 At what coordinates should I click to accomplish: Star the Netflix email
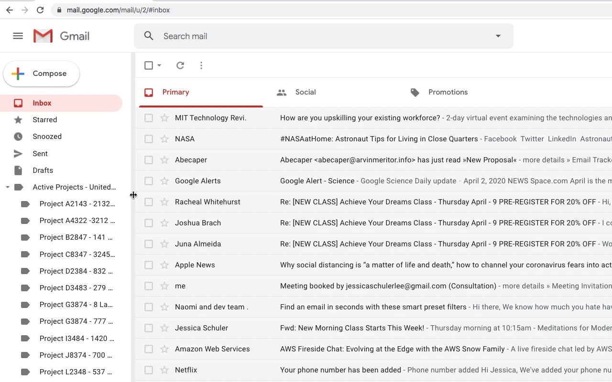point(164,370)
